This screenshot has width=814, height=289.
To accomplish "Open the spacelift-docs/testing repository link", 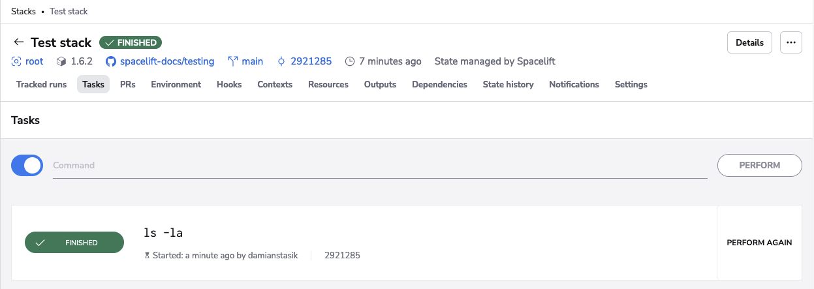I will [x=167, y=61].
